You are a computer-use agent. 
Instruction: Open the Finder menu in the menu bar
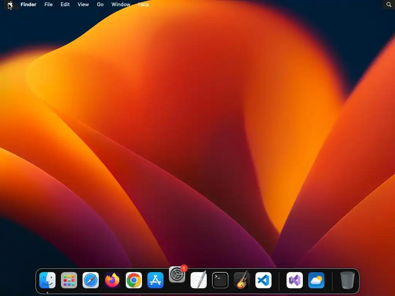[x=29, y=5]
